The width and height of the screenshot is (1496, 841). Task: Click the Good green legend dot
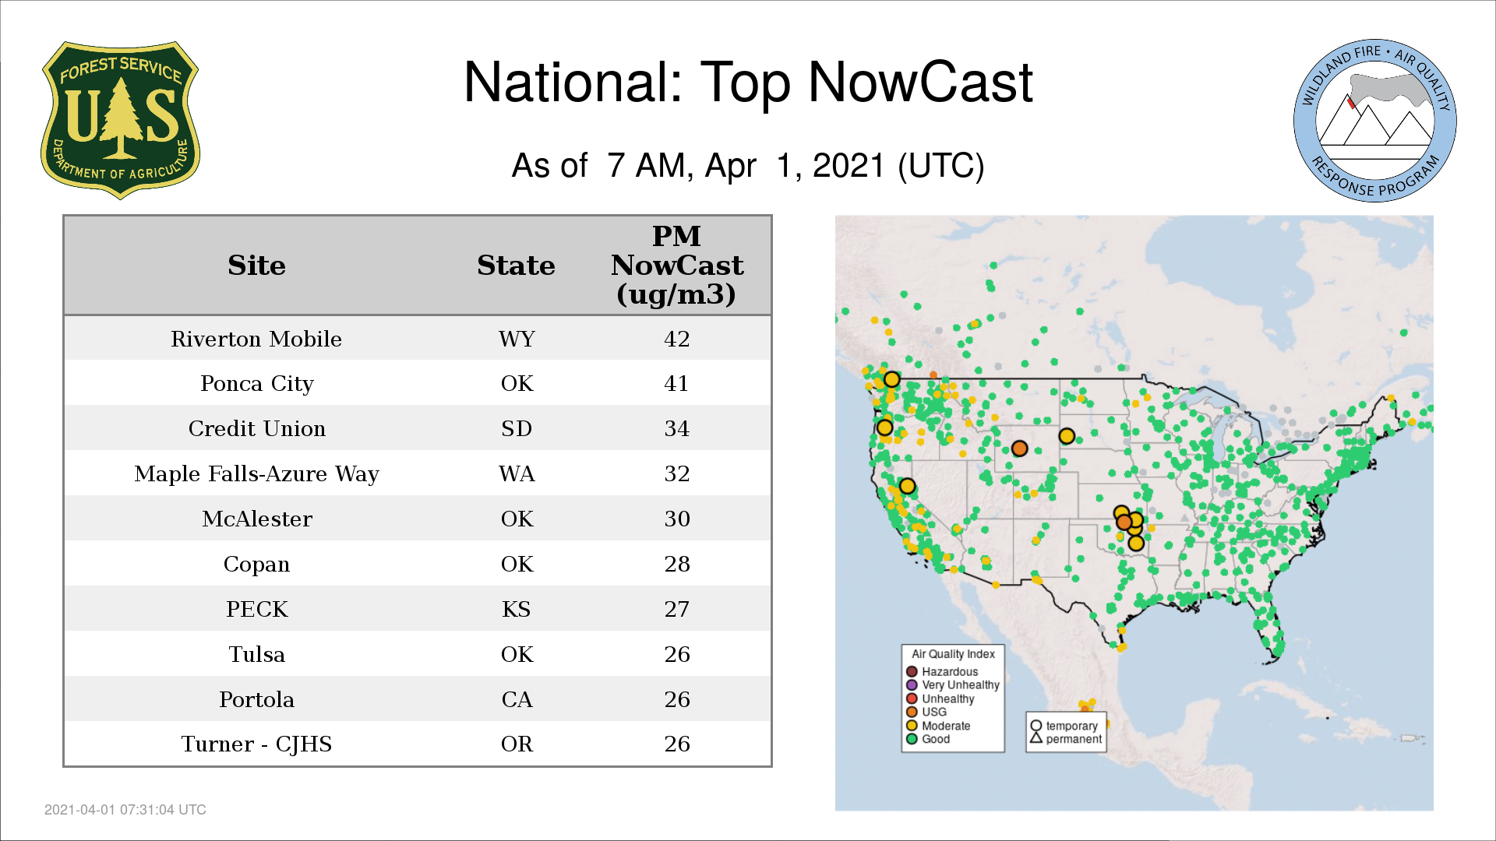pos(912,739)
